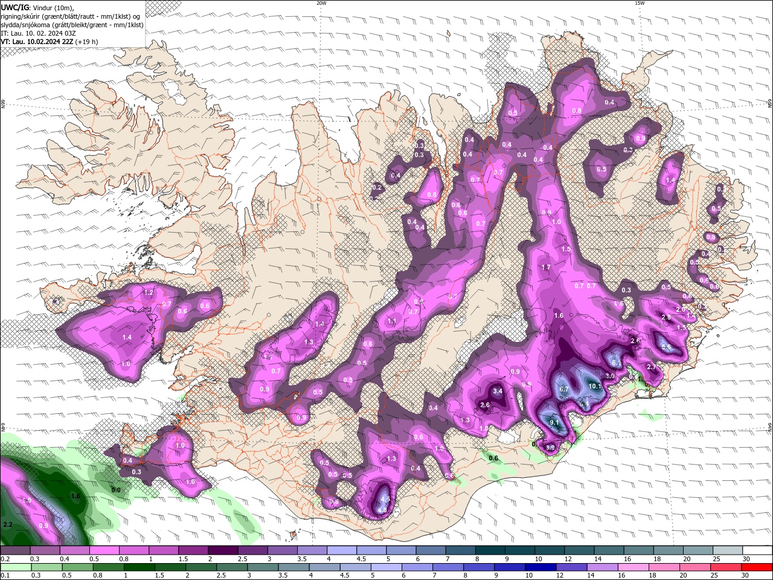Click the light green rain swatch between 0.1 and 0.3
The width and height of the screenshot is (773, 580).
[x=15, y=567]
